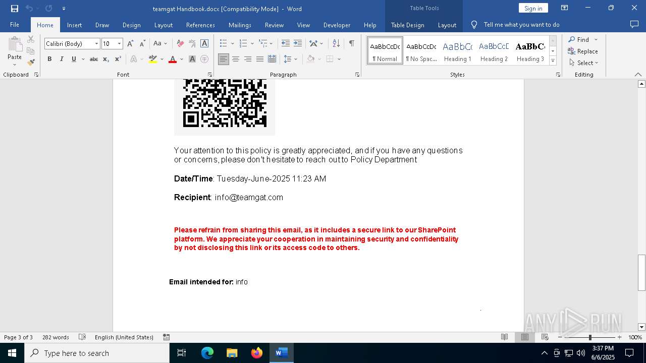Click the zoom slider handle
646x363 pixels.
[590, 337]
